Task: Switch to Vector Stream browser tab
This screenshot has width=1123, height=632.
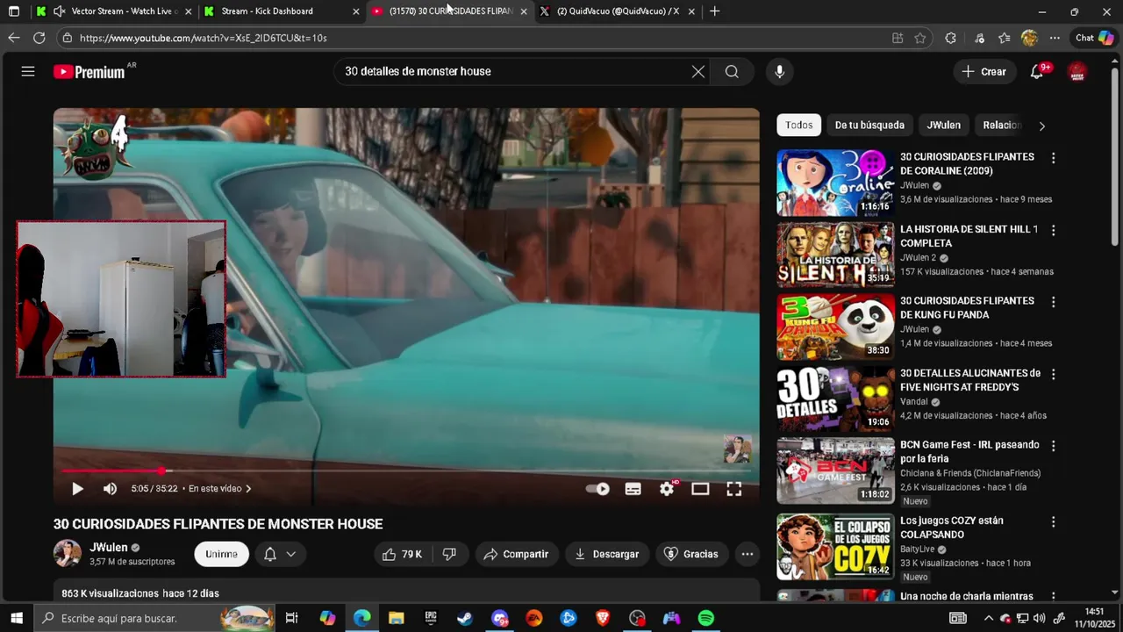Action: pos(114,11)
